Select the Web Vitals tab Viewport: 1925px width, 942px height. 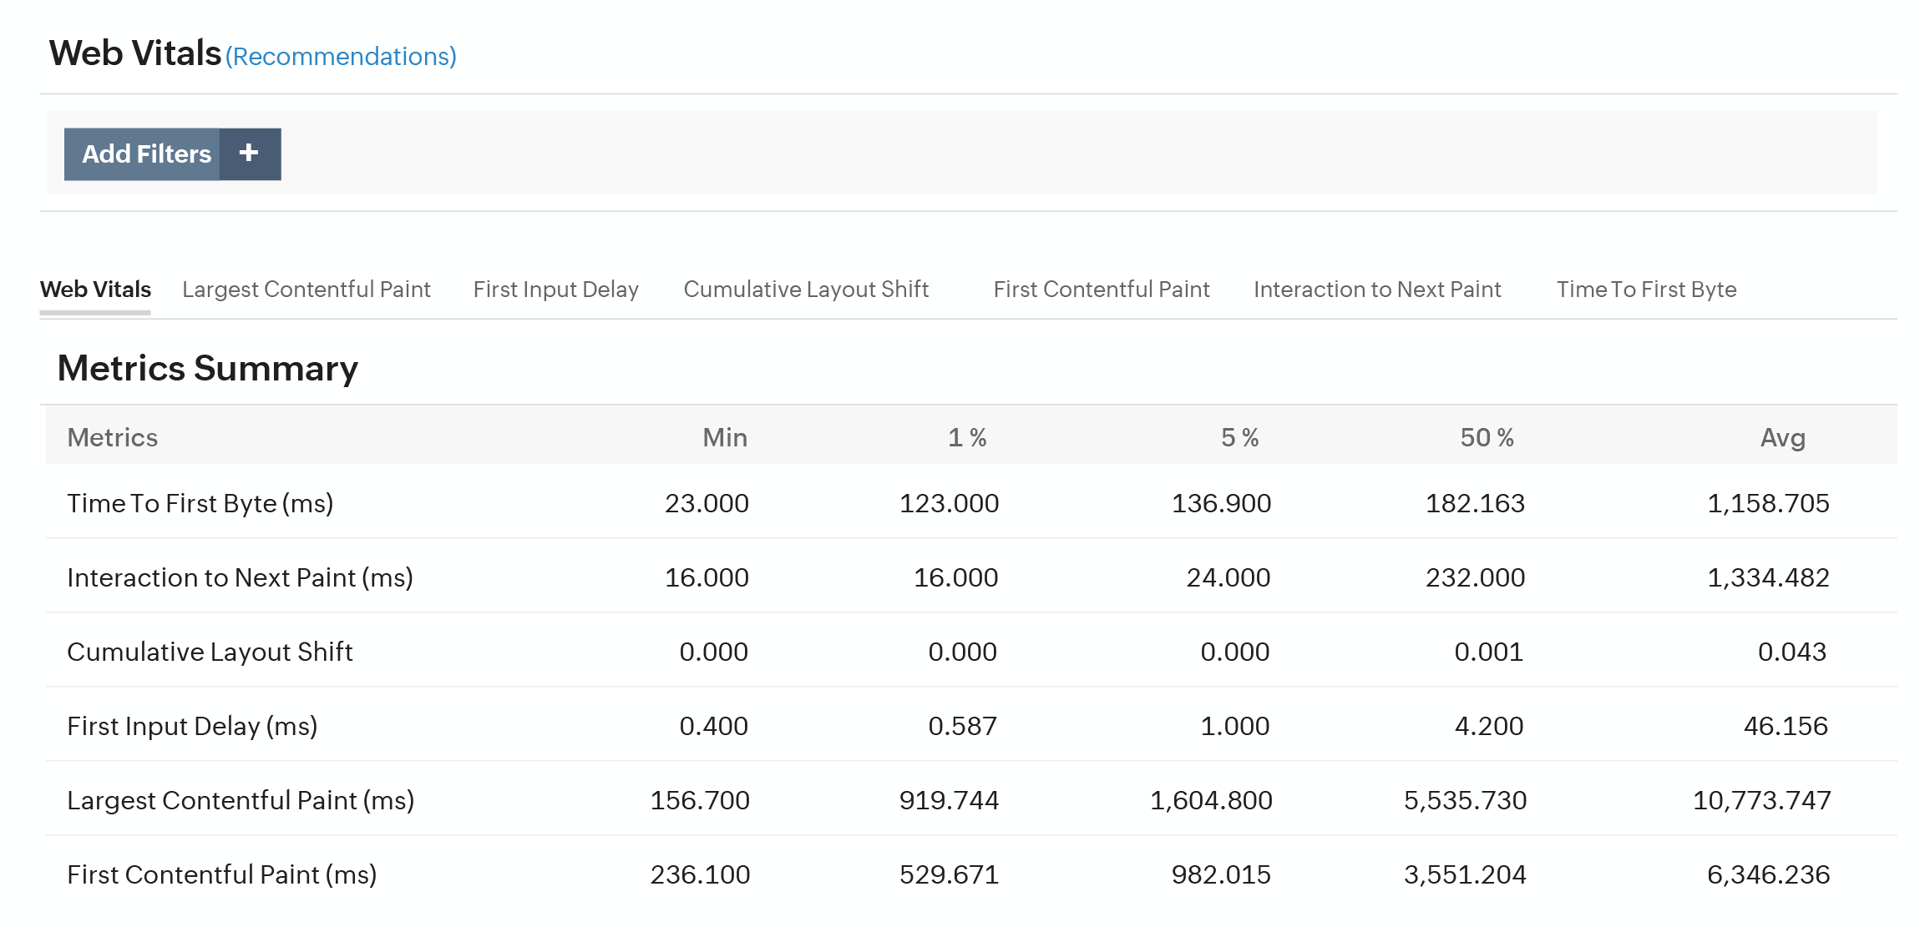pyautogui.click(x=95, y=290)
